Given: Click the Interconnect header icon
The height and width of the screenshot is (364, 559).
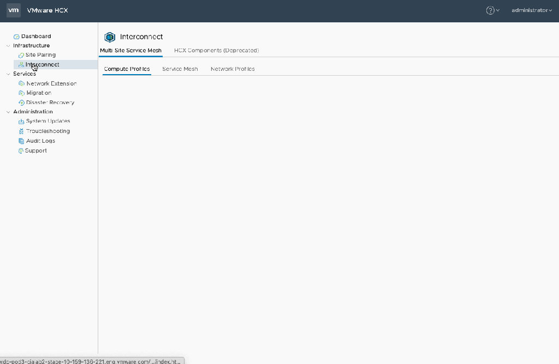Looking at the screenshot, I should pyautogui.click(x=110, y=37).
